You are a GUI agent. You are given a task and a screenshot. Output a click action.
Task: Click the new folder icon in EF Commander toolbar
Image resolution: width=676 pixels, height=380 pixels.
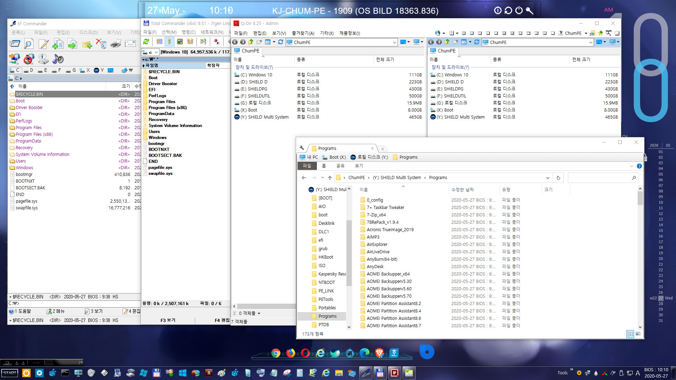pos(87,44)
